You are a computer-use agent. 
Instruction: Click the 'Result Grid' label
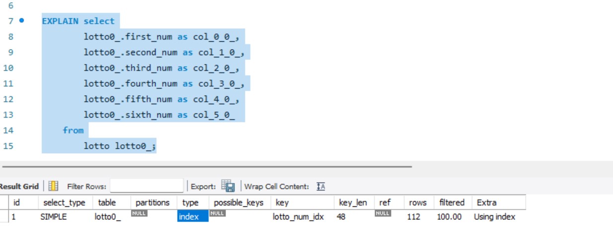click(19, 186)
